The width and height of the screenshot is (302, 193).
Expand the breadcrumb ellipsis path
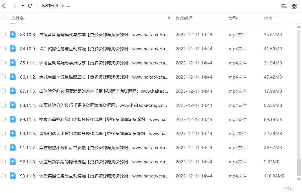pos(68,6)
